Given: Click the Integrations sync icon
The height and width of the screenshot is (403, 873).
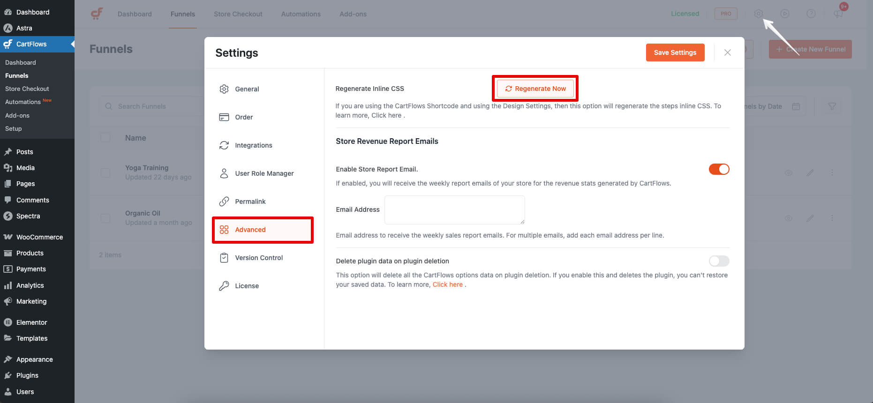Looking at the screenshot, I should [224, 145].
